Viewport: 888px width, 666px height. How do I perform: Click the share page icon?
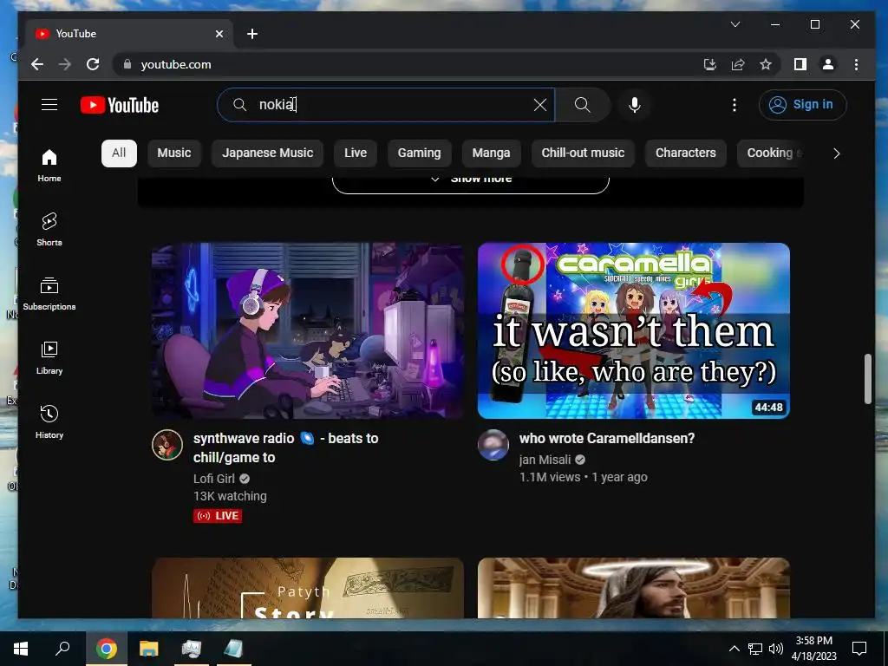click(738, 64)
